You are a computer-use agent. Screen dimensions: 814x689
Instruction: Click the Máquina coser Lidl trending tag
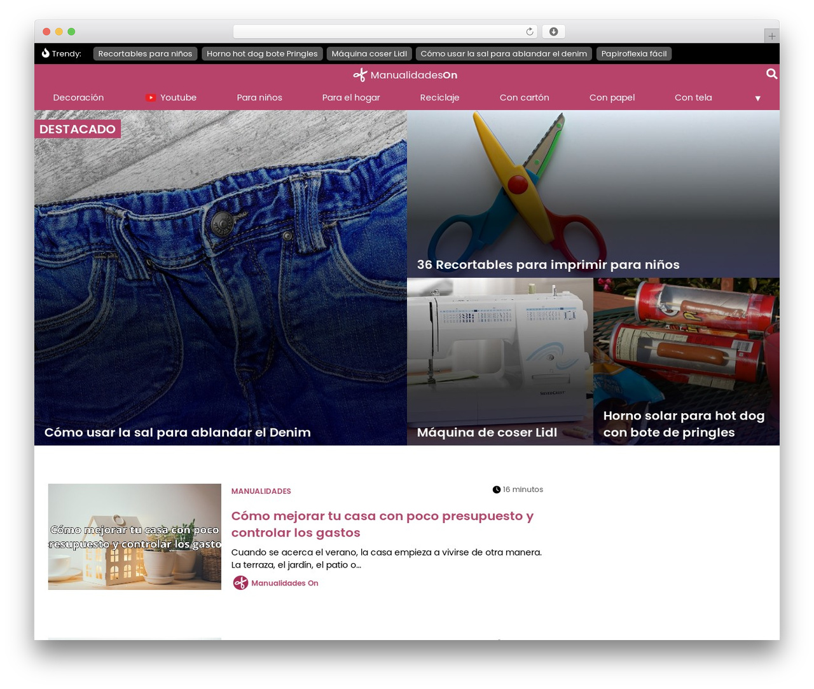point(369,53)
